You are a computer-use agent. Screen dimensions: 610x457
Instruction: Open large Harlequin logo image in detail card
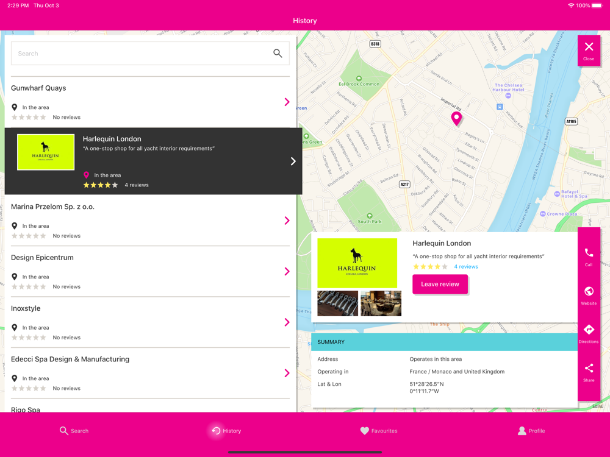click(357, 263)
